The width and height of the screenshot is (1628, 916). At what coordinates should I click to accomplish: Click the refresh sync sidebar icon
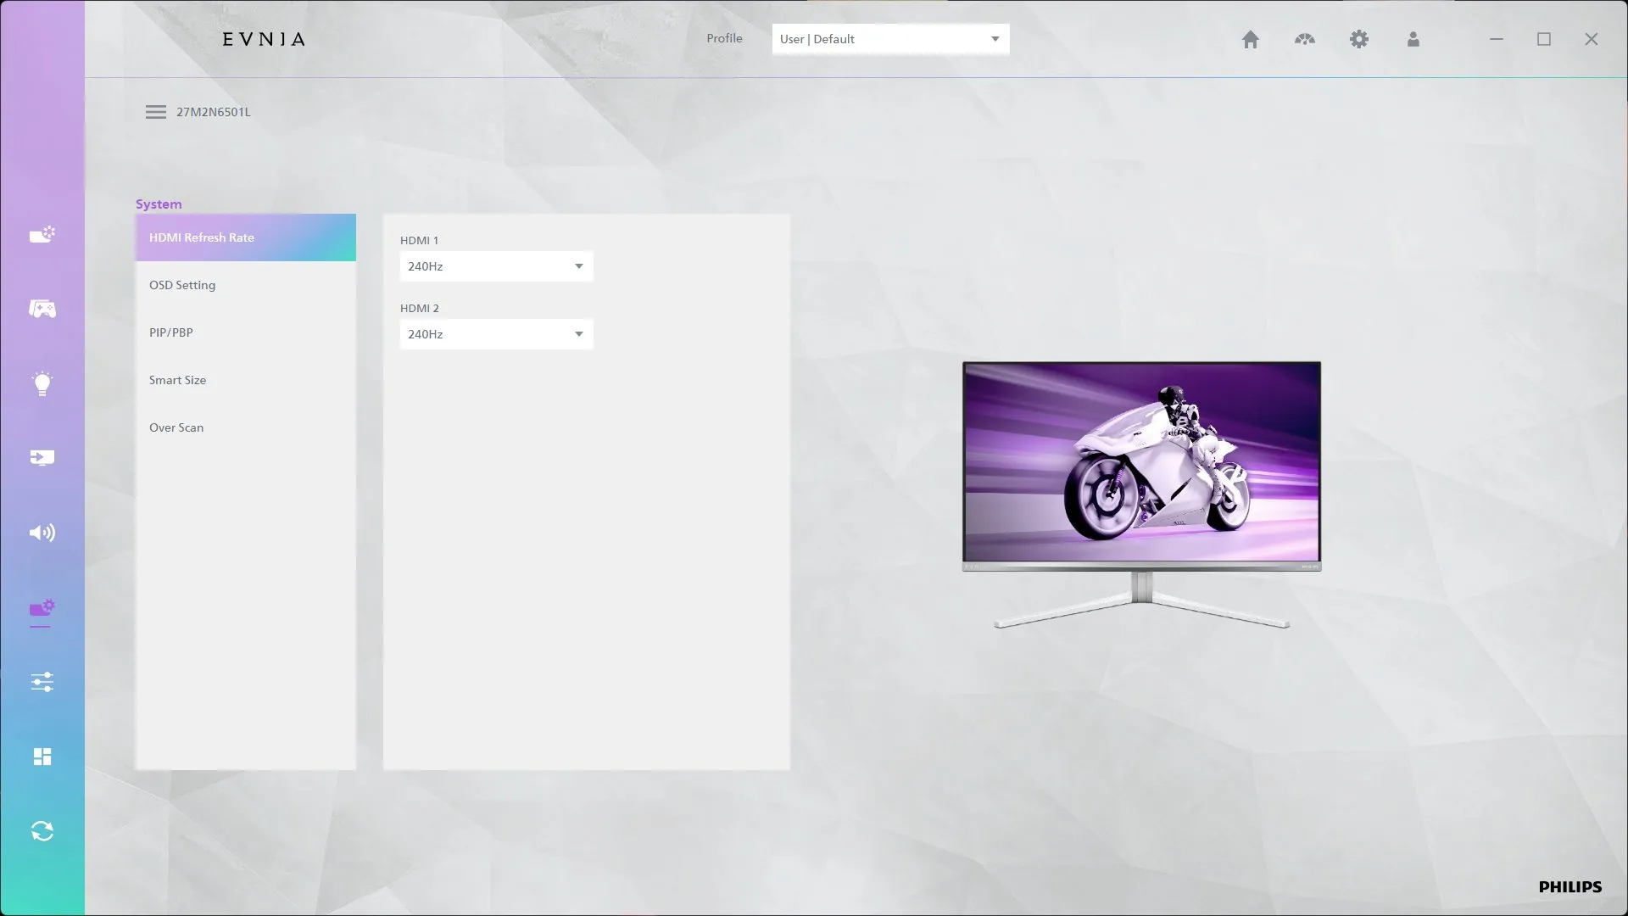(42, 831)
